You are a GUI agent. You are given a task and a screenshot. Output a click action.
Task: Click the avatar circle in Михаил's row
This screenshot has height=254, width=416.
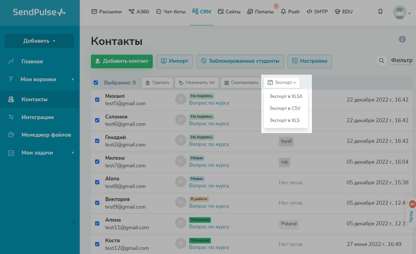coord(181,99)
